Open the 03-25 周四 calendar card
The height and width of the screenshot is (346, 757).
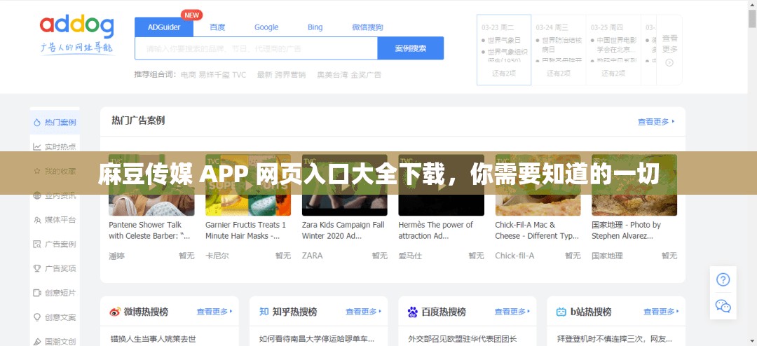pyautogui.click(x=613, y=50)
